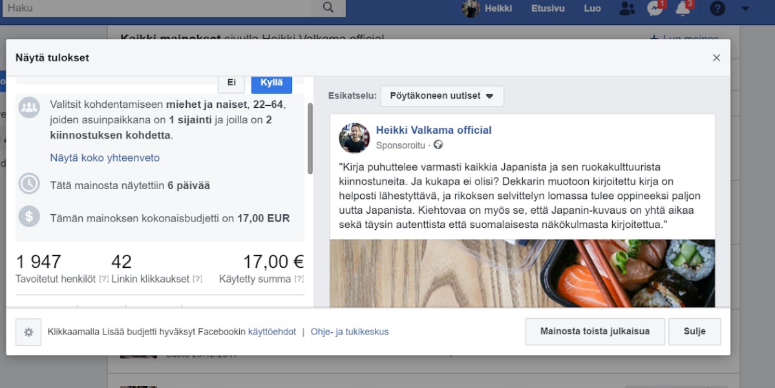Viewport: 775px width, 388px height.
Task: Open Heikki Valkama official page link
Action: pyautogui.click(x=434, y=130)
